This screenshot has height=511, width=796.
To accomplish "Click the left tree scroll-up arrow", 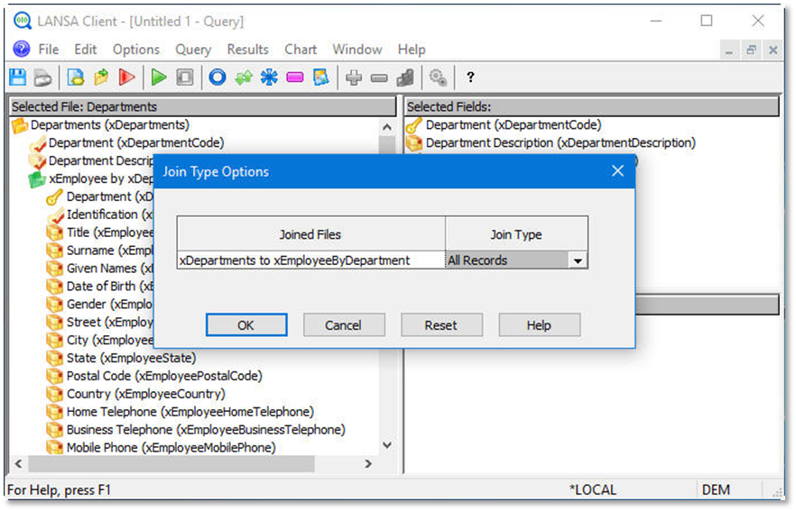I will (x=387, y=127).
